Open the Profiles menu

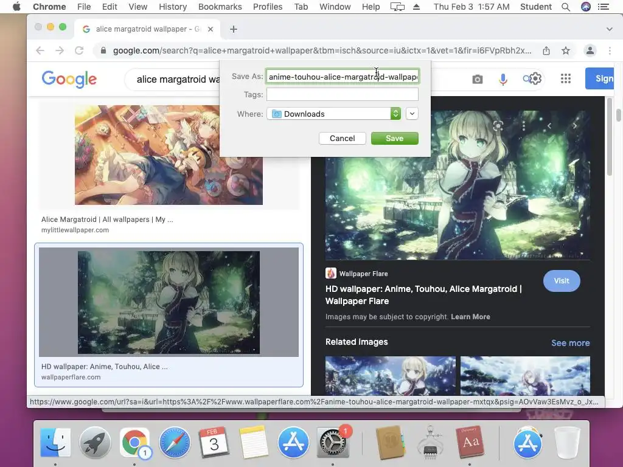(x=268, y=7)
